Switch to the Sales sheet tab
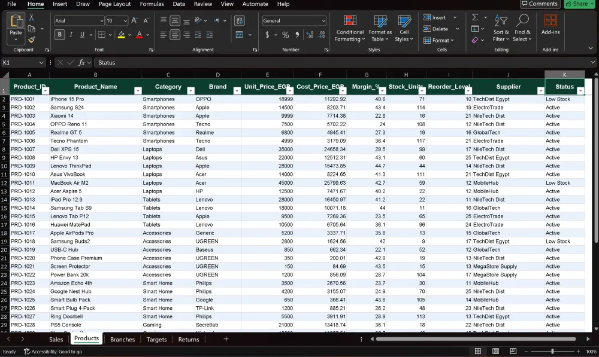 [x=56, y=339]
